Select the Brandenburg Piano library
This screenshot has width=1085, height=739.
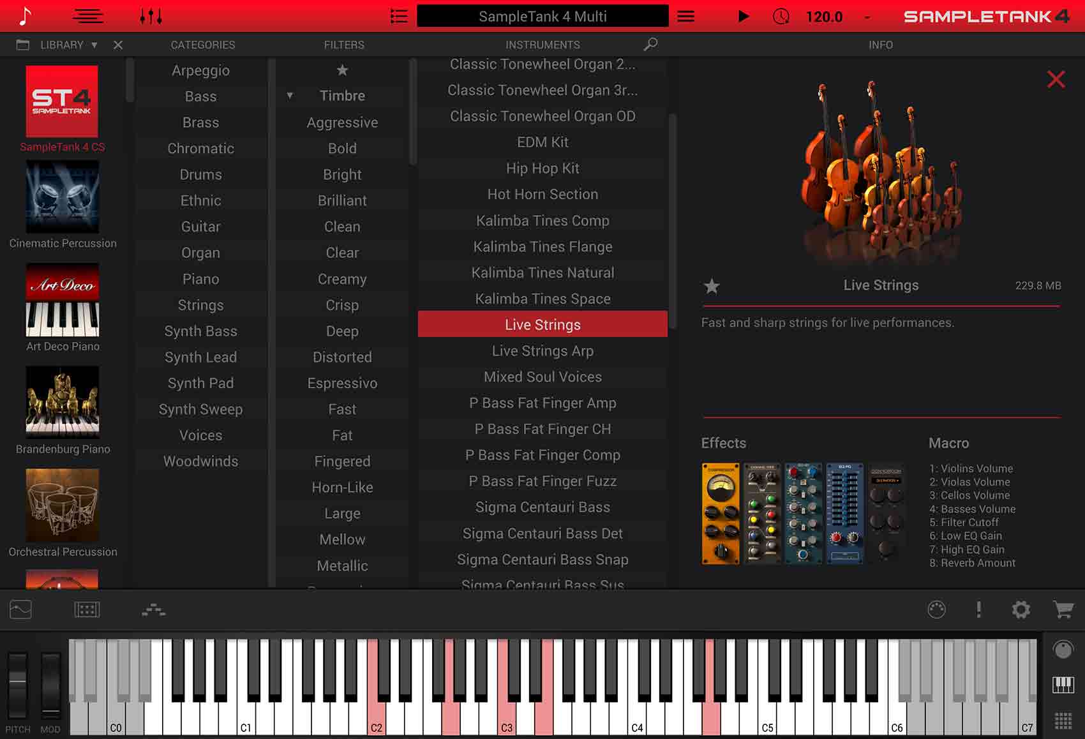pyautogui.click(x=62, y=402)
